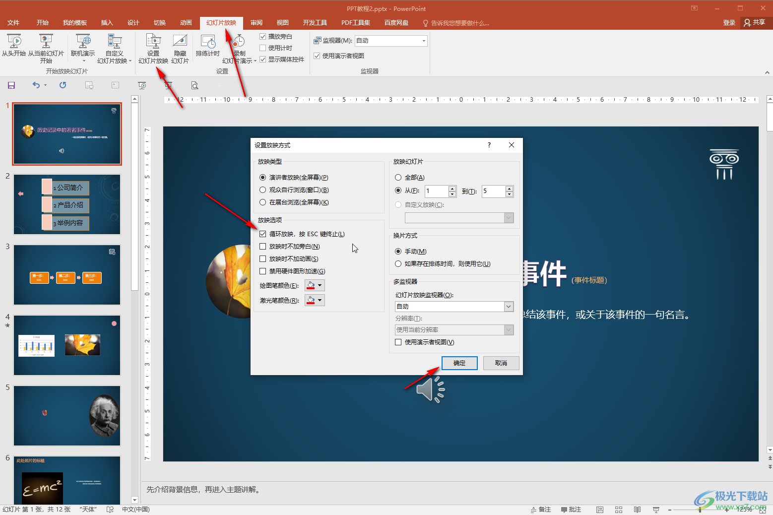Open slide show monitor dropdown in dialog
Image resolution: width=773 pixels, height=515 pixels.
click(509, 307)
